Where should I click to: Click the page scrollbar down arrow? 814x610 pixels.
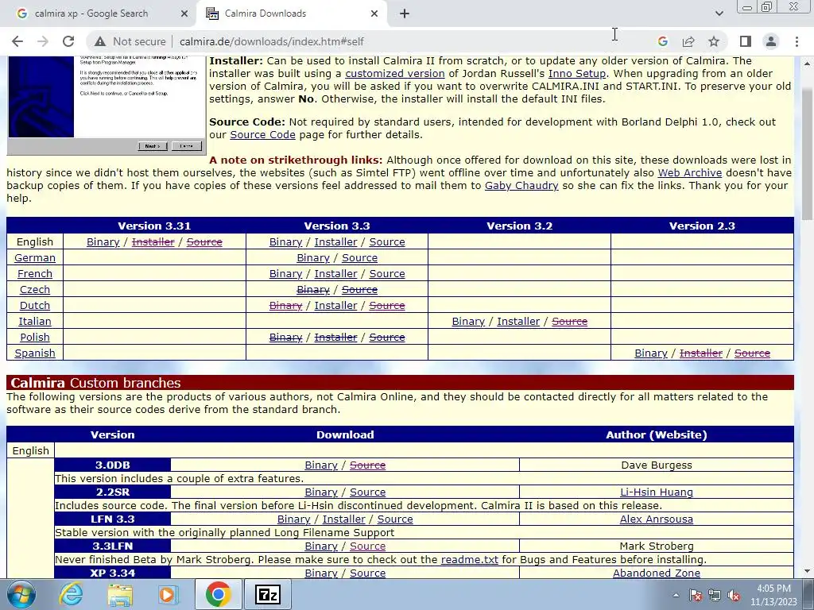(808, 572)
